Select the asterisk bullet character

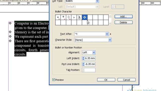(63, 17)
